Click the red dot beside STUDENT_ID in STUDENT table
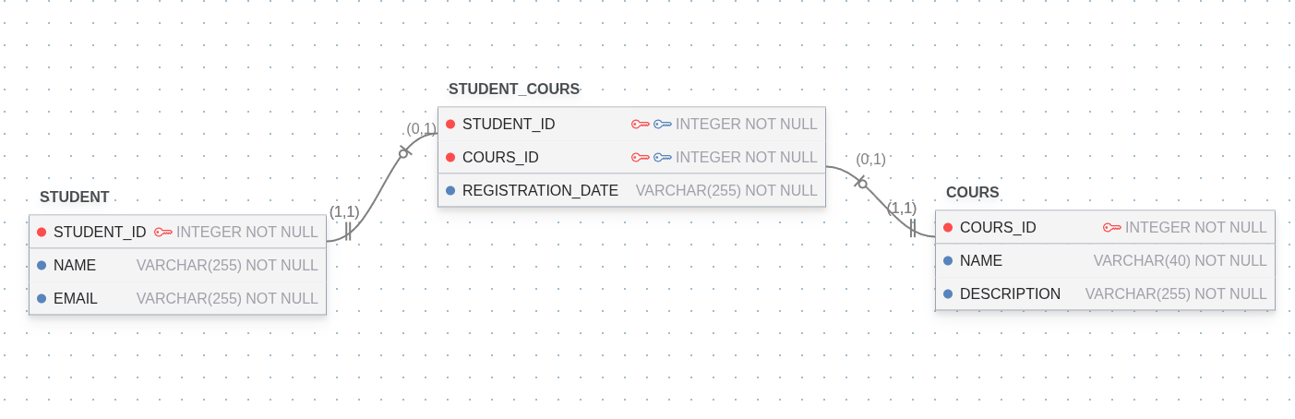 coord(42,233)
